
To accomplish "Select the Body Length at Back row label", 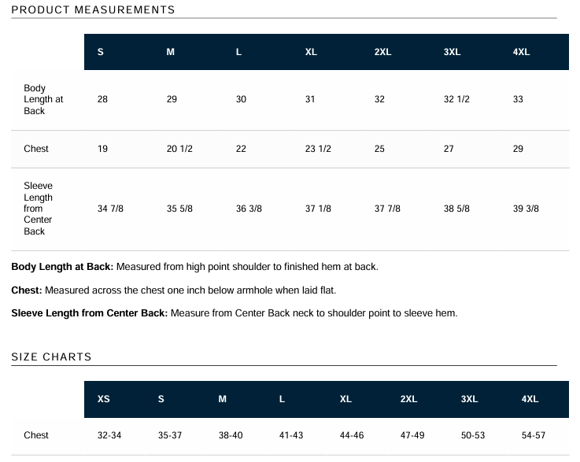I will point(44,100).
